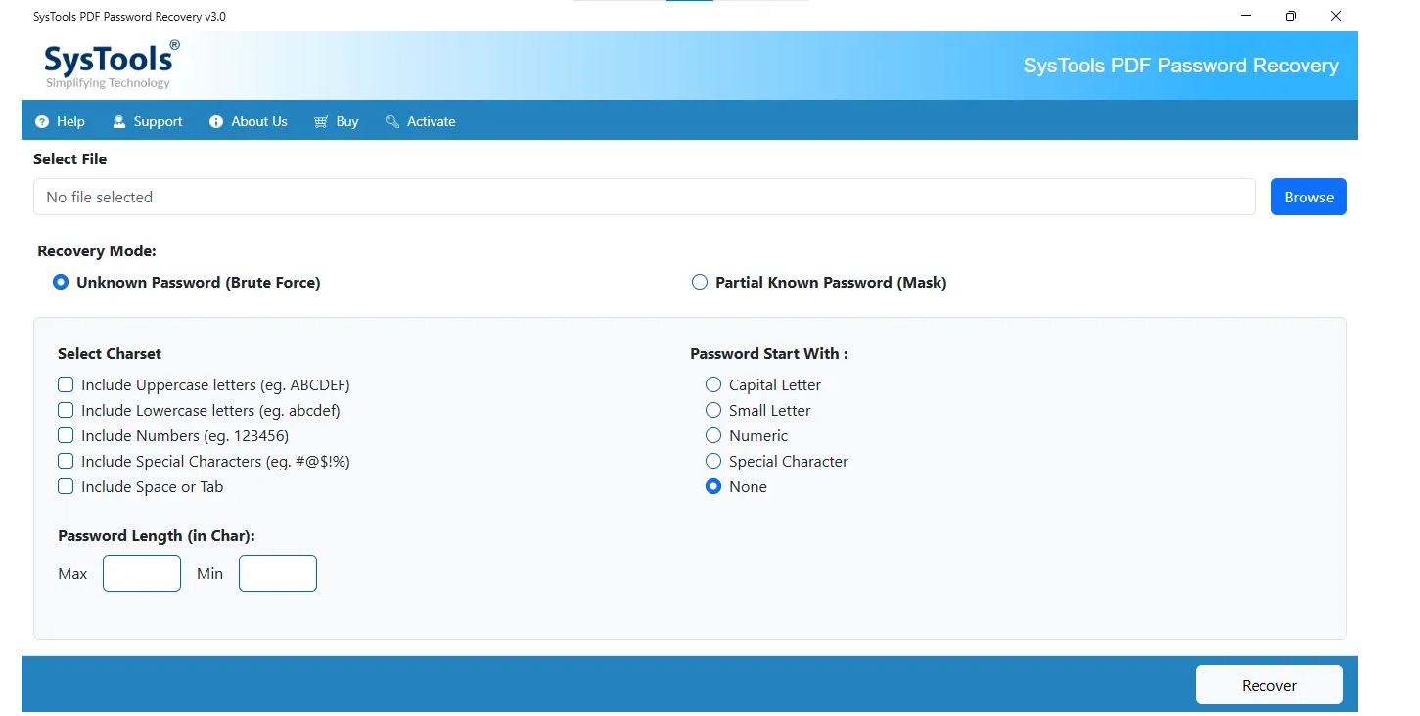Enable Include Uppercase letters checkbox
The image size is (1420, 716).
(66, 384)
